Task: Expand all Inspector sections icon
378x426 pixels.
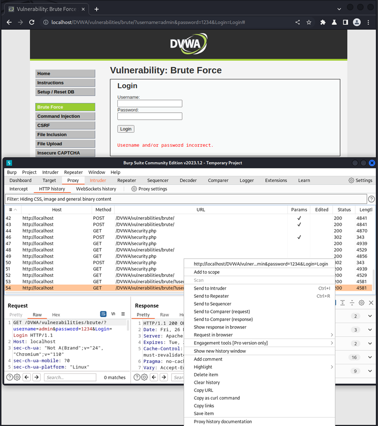Action: coord(343,302)
